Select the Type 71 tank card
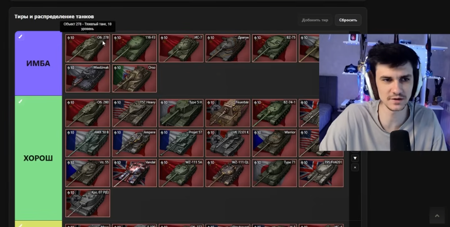The width and height of the screenshot is (450, 227). 275,173
